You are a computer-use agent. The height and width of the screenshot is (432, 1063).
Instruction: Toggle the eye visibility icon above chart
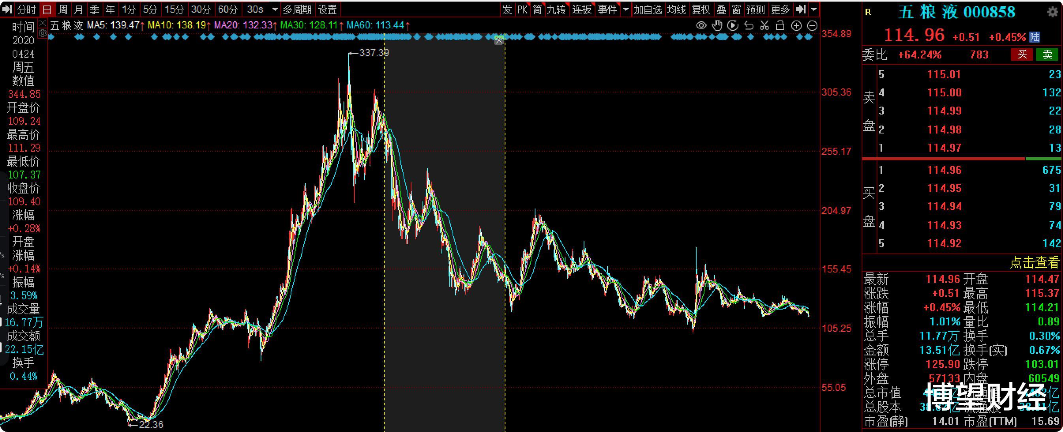(x=701, y=26)
